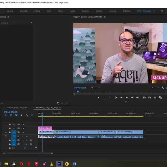Switch to the Editing workspace
Viewport: 167px width, 167px height.
click(37, 11)
